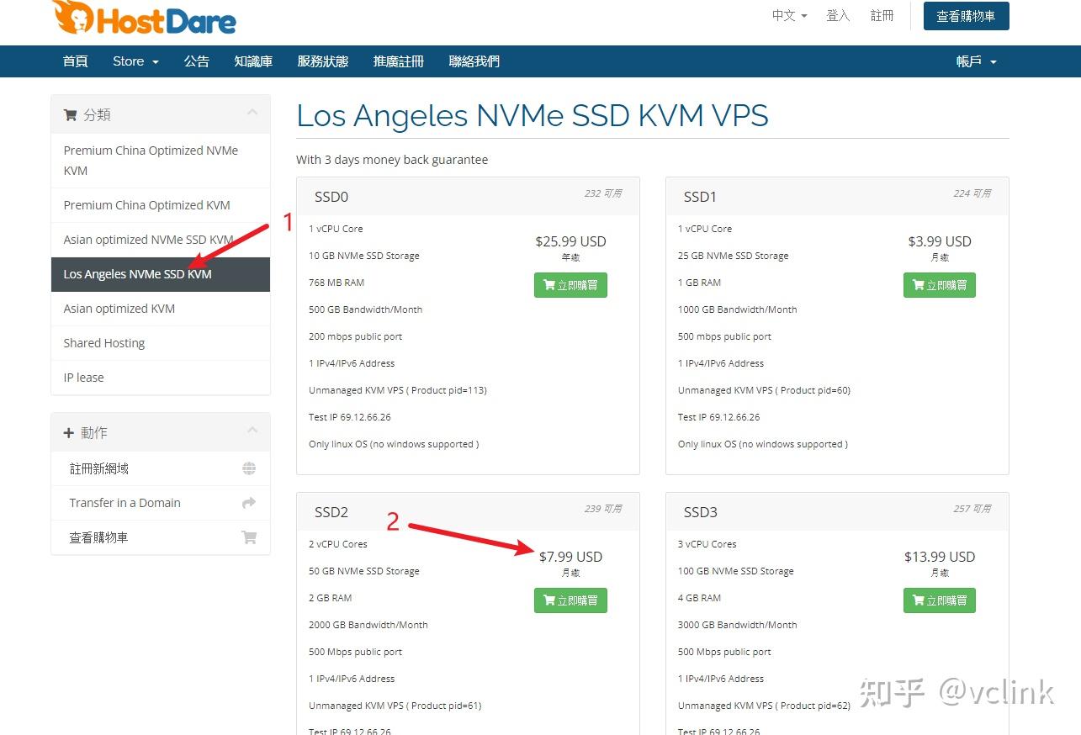Open the 中文 language dropdown
The image size is (1081, 735).
coord(787,15)
